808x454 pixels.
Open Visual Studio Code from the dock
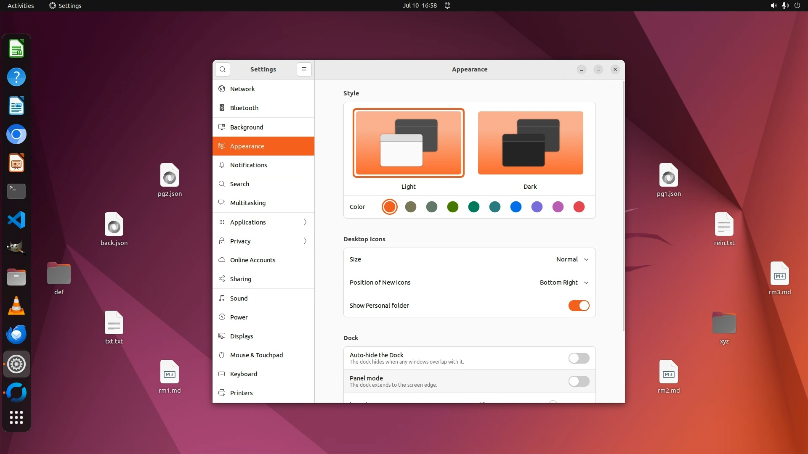16,220
